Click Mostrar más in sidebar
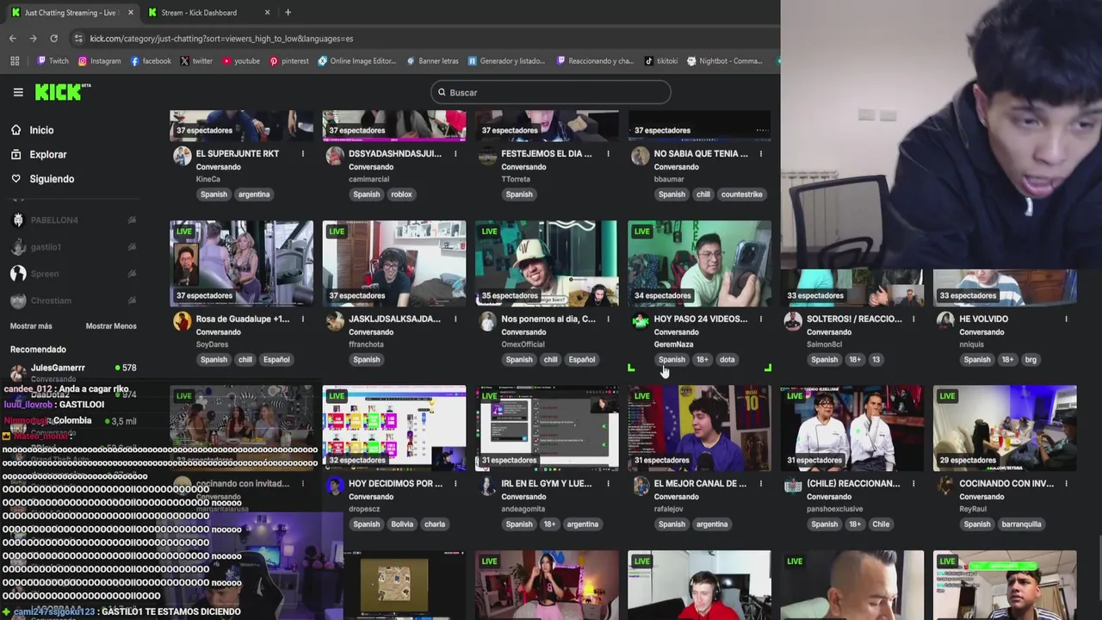This screenshot has width=1102, height=620. [x=31, y=326]
